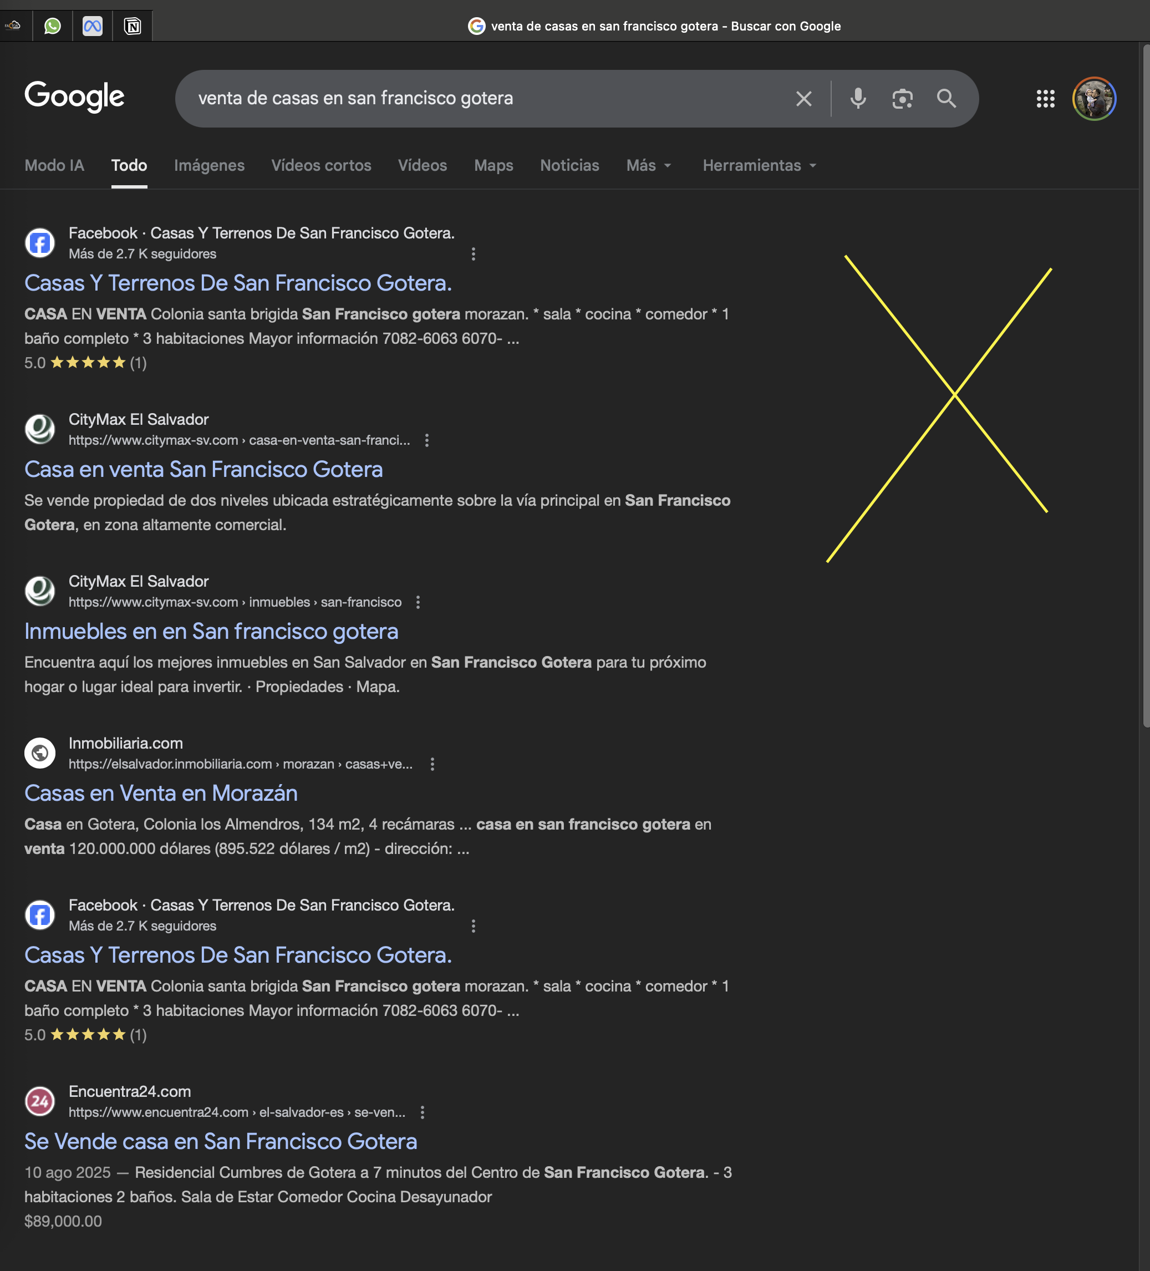Click the '$89,000.00' price text
Screen dimensions: 1150x1271
[x=63, y=1222]
